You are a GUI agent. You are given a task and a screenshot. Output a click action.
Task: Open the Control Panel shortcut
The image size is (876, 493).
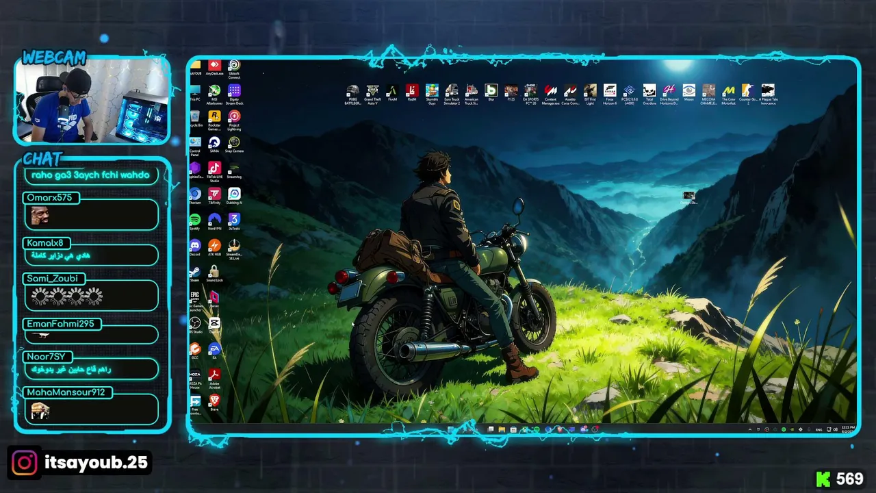195,145
